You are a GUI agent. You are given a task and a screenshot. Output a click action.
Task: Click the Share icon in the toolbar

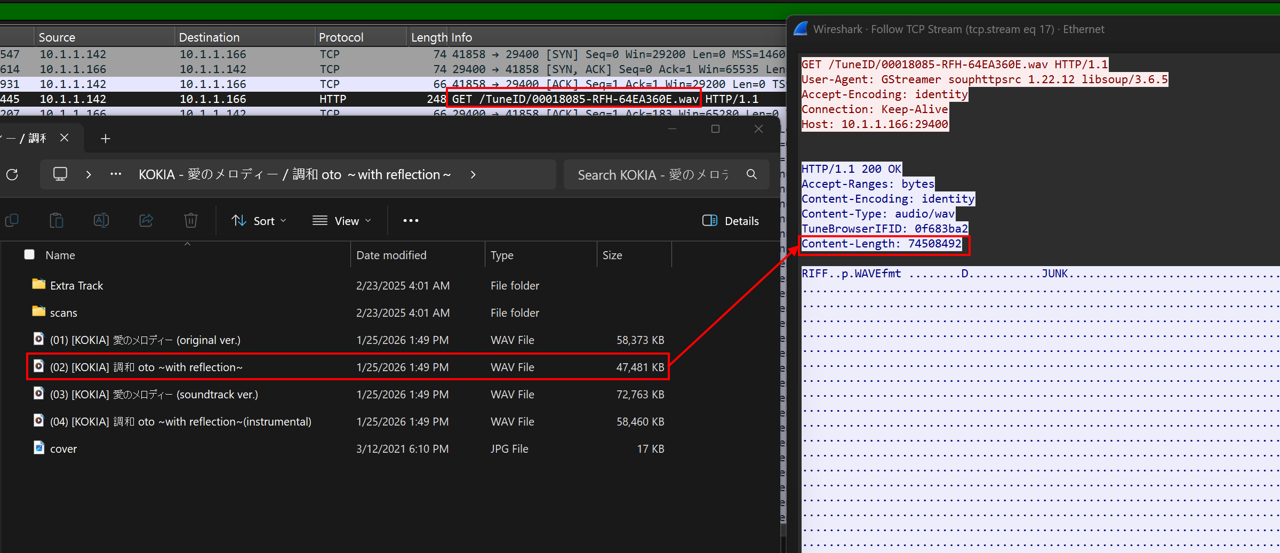coord(146,220)
